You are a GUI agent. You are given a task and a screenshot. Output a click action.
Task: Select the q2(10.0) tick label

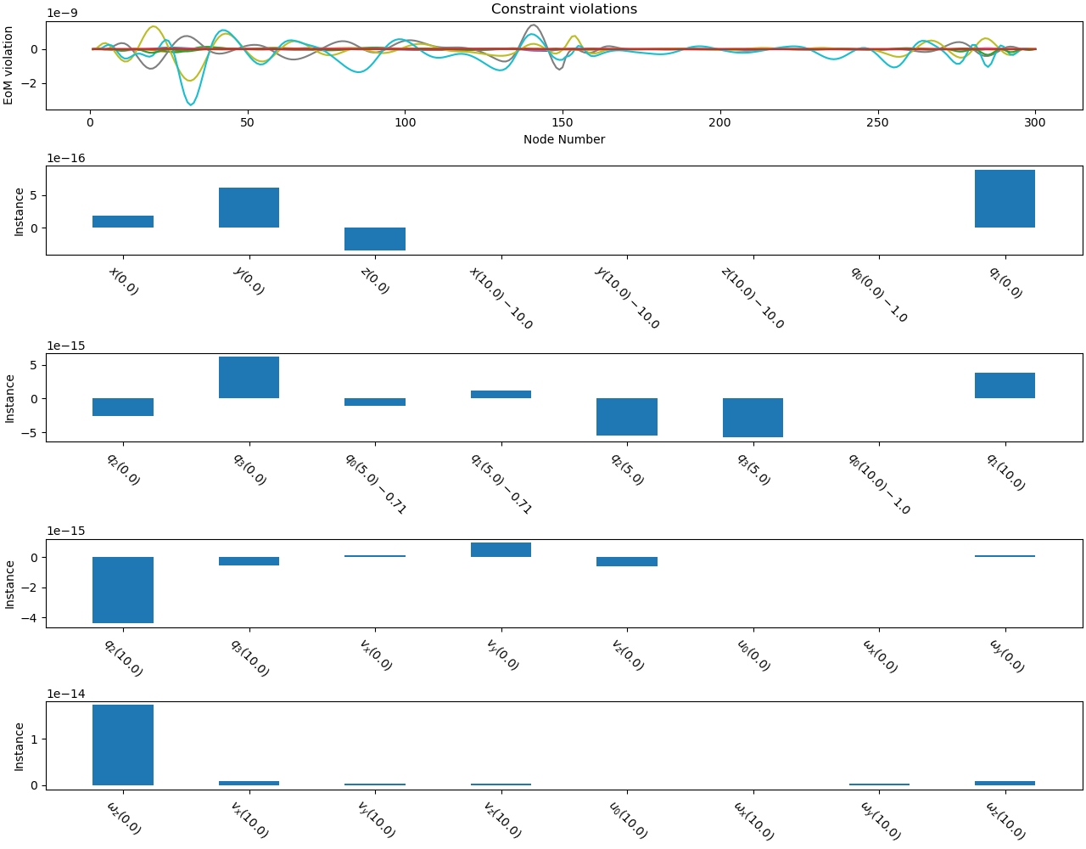click(x=124, y=658)
